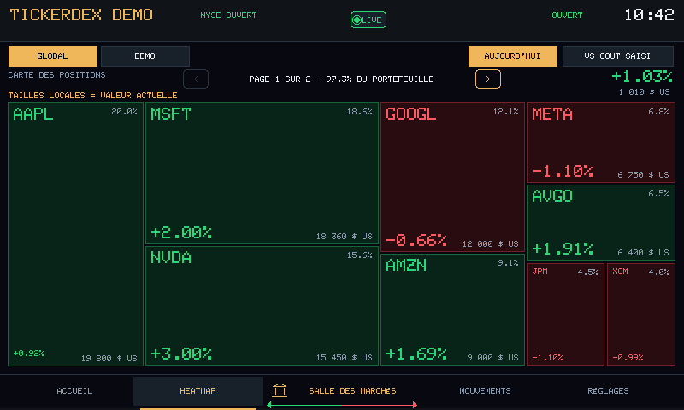Screen dimensions: 684x410
Task: Click the 20.0% AAPL weight
Action: (124, 112)
